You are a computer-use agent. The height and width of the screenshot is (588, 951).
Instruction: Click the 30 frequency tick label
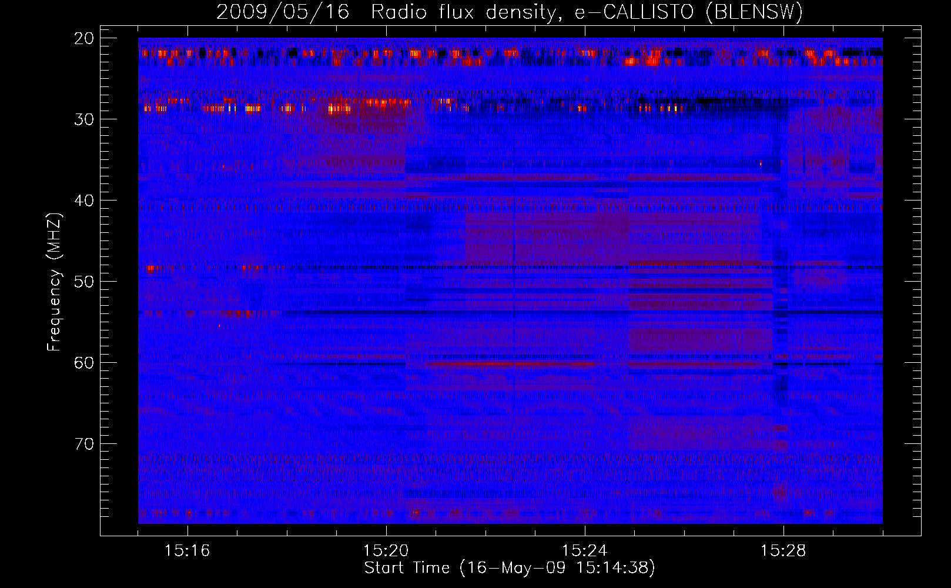(x=85, y=119)
